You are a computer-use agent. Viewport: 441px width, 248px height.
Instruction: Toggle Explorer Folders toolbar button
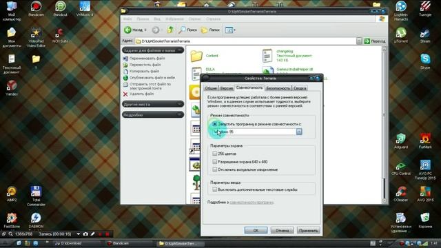(x=210, y=30)
